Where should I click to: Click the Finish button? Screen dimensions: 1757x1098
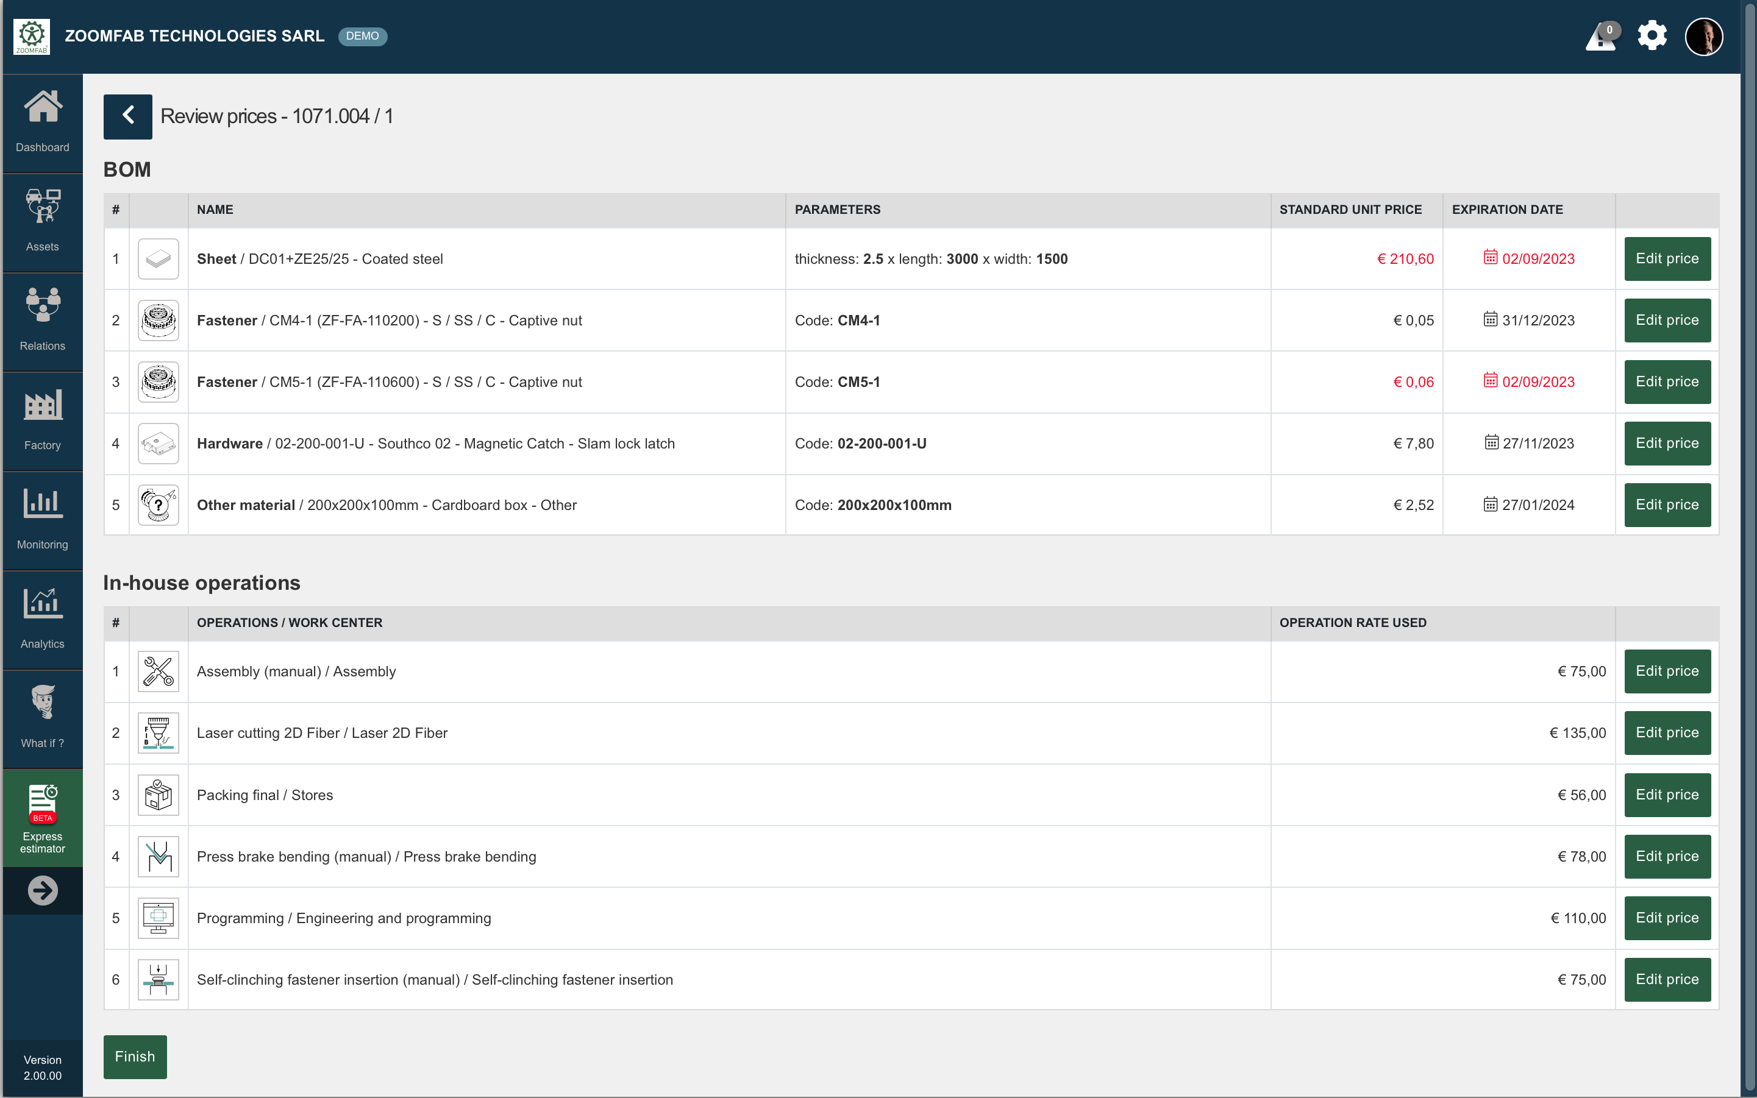click(135, 1057)
